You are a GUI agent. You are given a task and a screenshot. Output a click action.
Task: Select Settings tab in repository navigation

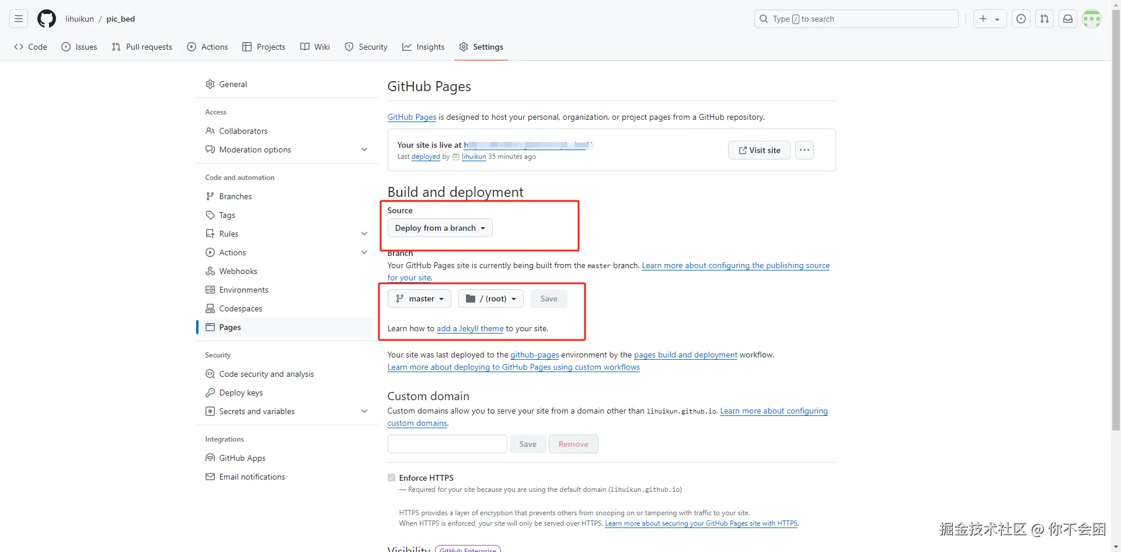click(x=481, y=47)
